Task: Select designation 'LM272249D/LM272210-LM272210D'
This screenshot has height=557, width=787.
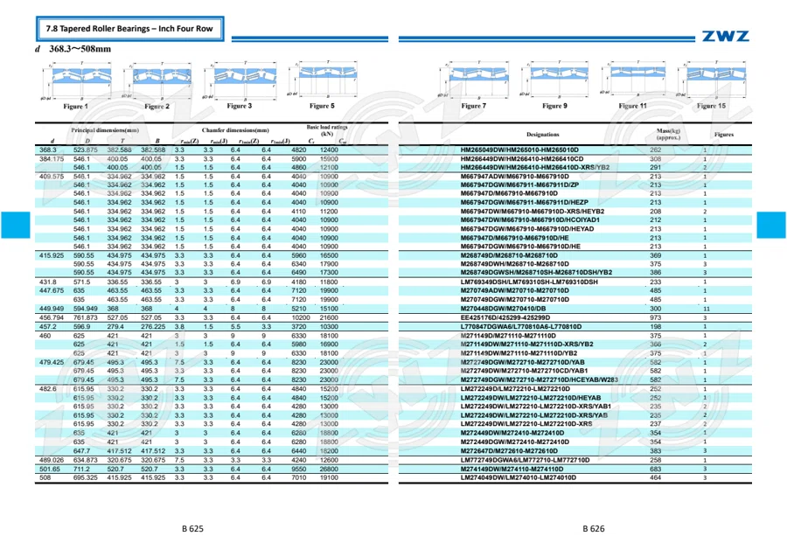Action: [x=515, y=389]
